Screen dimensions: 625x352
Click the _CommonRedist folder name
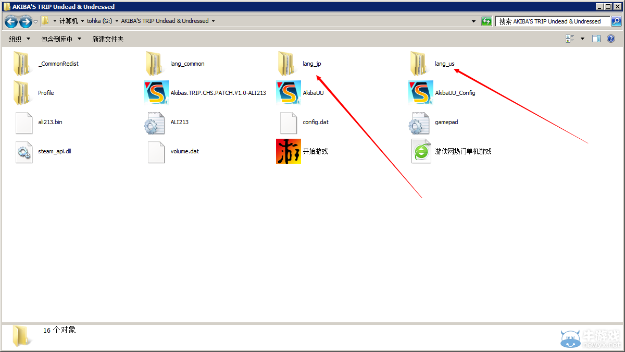[58, 64]
